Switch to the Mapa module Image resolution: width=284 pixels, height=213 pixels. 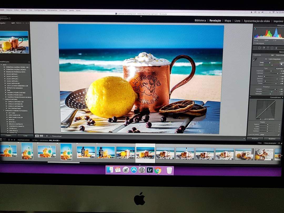(x=228, y=21)
